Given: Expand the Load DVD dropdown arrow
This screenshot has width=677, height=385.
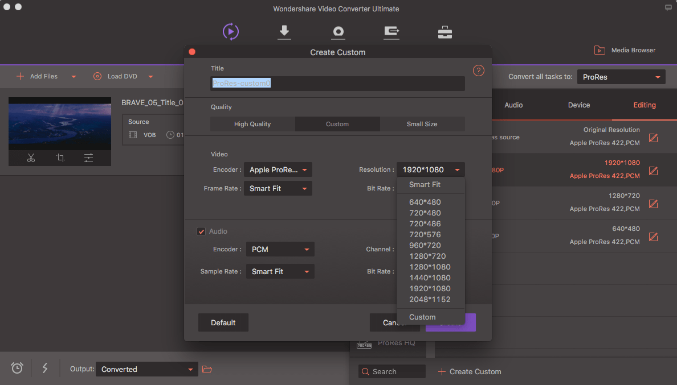Looking at the screenshot, I should pyautogui.click(x=150, y=77).
